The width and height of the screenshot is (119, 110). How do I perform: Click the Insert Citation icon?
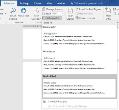tap(36, 11)
